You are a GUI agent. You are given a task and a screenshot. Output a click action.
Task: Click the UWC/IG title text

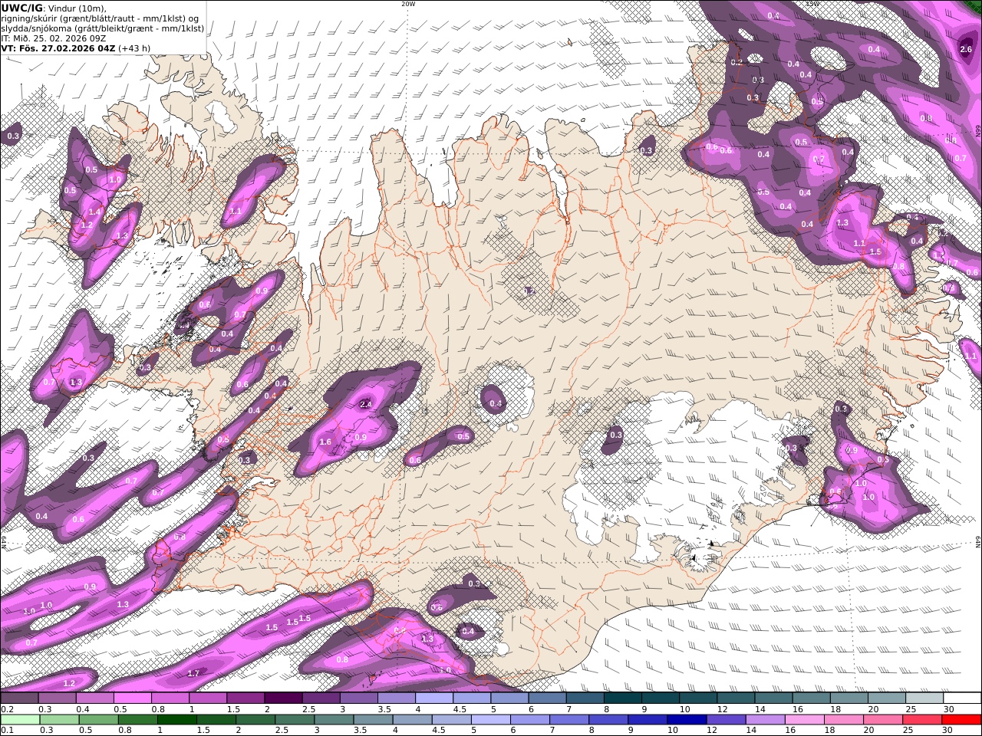[22, 8]
